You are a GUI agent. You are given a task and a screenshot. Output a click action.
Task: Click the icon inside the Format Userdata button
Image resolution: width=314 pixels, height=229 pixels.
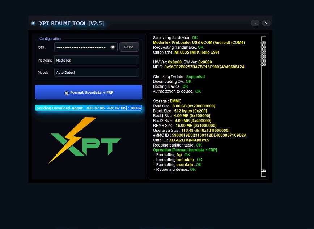[x=67, y=93]
